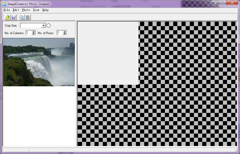This screenshot has width=240, height=154.
Task: Click the Save icon on the toolbar
Action: [x=14, y=17]
